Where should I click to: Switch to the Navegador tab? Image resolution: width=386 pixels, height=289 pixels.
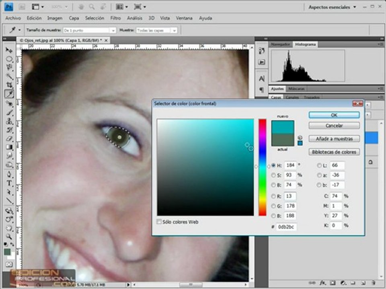[280, 45]
